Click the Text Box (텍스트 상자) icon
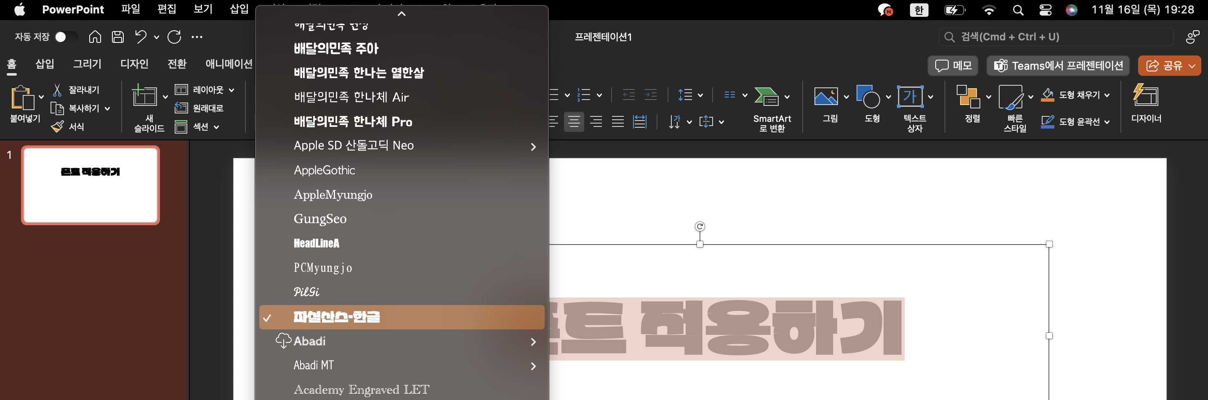Screen dimensions: 1208x400 coord(910,97)
